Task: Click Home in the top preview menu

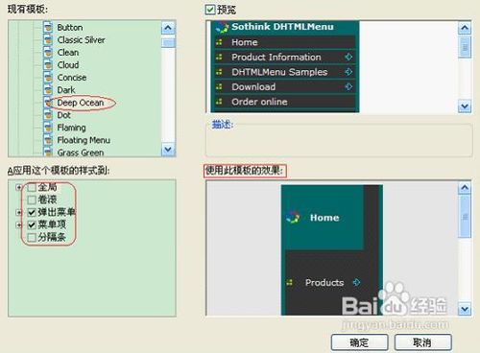Action: [x=245, y=42]
